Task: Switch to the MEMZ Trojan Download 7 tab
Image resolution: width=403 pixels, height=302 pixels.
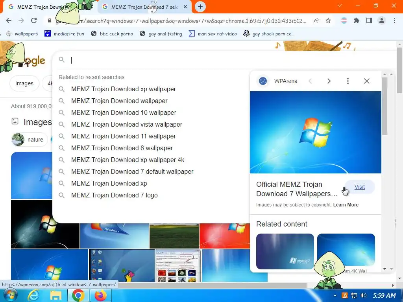Action: point(144,7)
